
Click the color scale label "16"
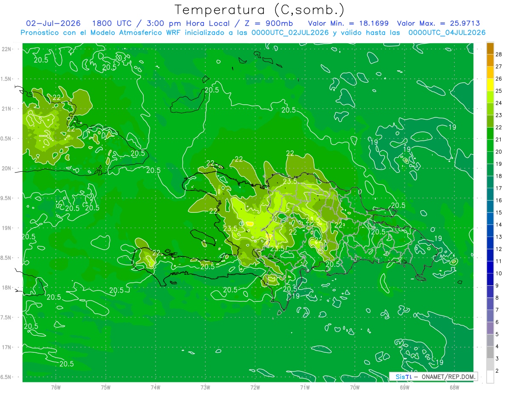(x=499, y=201)
